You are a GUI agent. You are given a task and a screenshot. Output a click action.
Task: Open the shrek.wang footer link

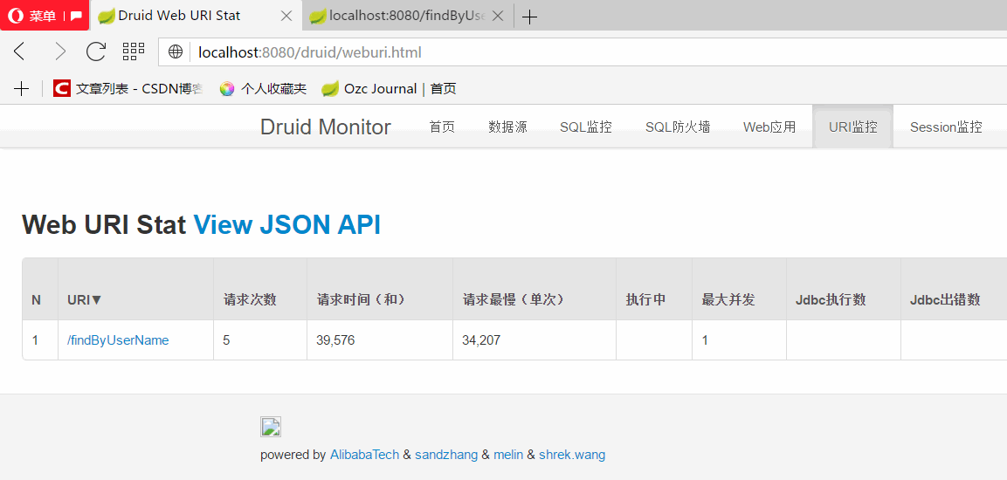pyautogui.click(x=572, y=455)
